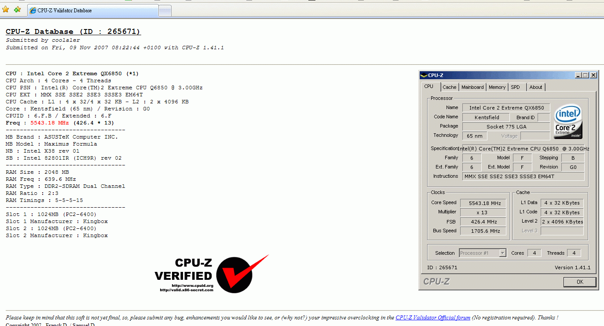The width and height of the screenshot is (604, 326).
Task: Click the CPU-Z logo text beside OK
Action: (436, 282)
